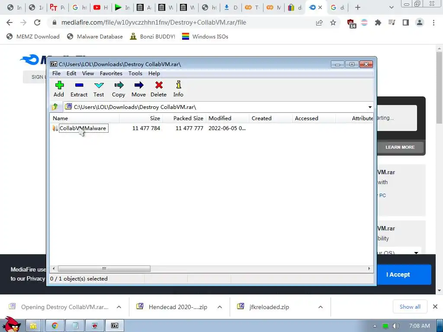
Task: Expand the tab search chevron in Chrome
Action: (x=391, y=8)
